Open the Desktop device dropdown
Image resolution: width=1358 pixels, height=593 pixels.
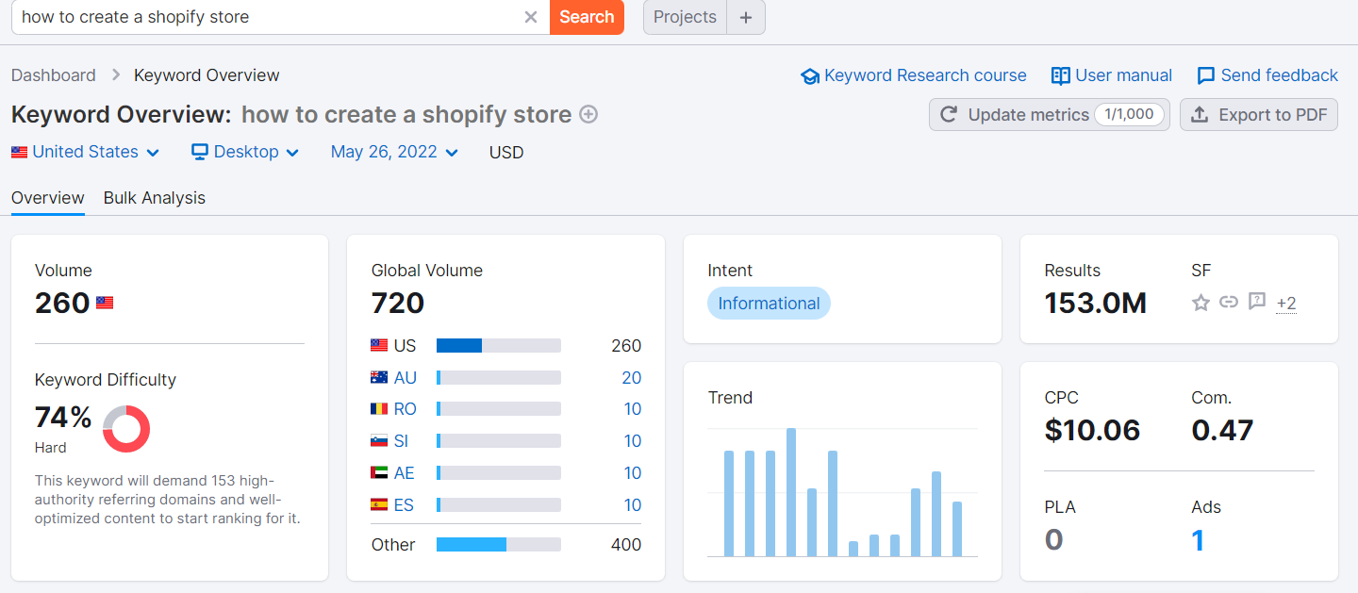(245, 152)
